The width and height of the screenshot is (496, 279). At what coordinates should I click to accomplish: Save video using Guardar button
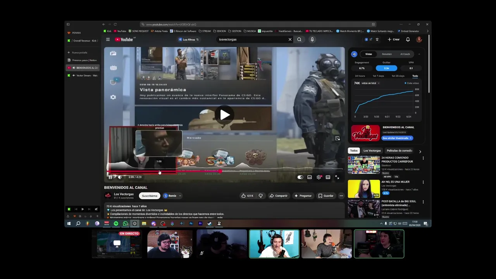(x=326, y=196)
